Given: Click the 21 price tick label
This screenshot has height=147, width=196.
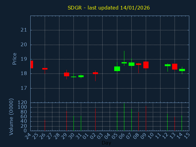Looking at the screenshot, I should [24, 30].
